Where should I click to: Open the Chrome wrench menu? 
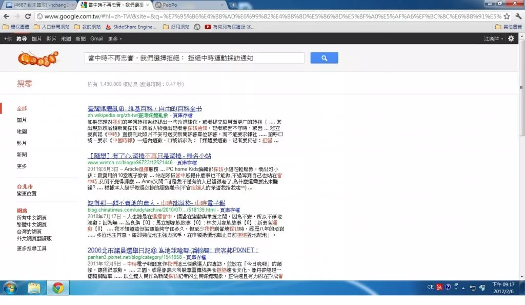point(518,16)
